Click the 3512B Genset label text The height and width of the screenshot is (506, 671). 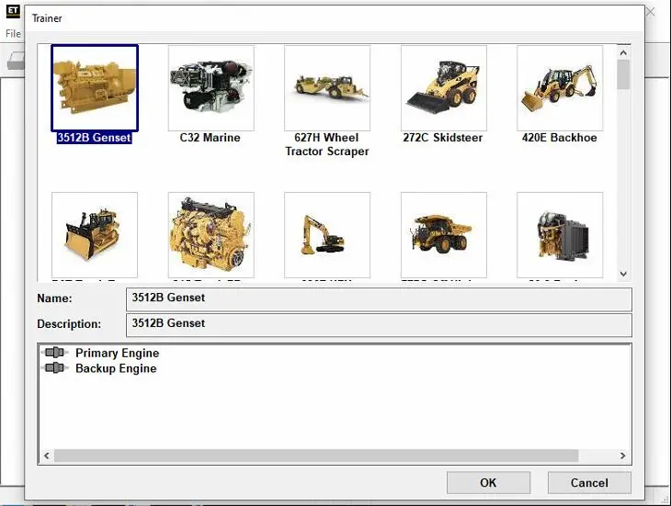coord(94,138)
